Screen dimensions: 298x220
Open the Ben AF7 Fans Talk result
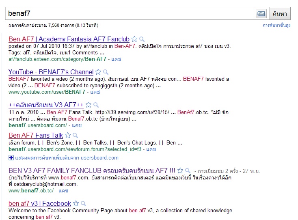pos(36,135)
